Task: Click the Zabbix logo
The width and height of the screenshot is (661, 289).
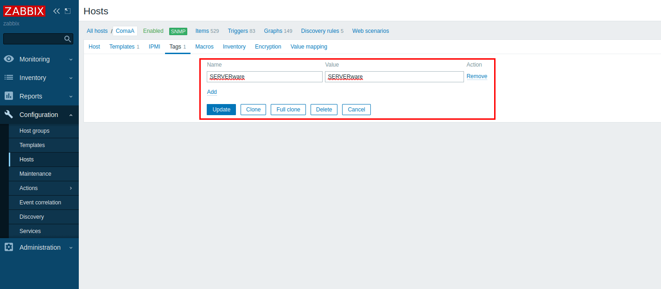Action: (24, 11)
